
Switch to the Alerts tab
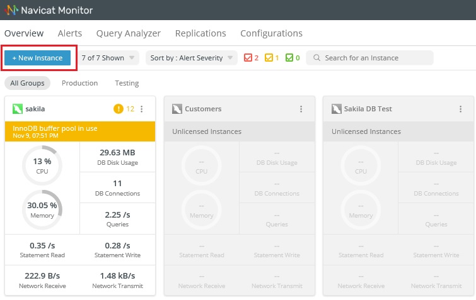click(70, 33)
